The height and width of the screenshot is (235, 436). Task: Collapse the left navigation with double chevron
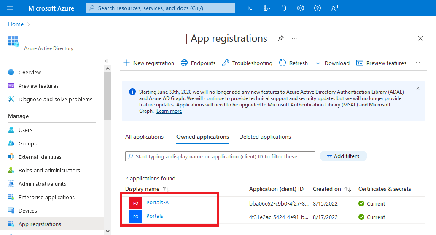click(106, 61)
